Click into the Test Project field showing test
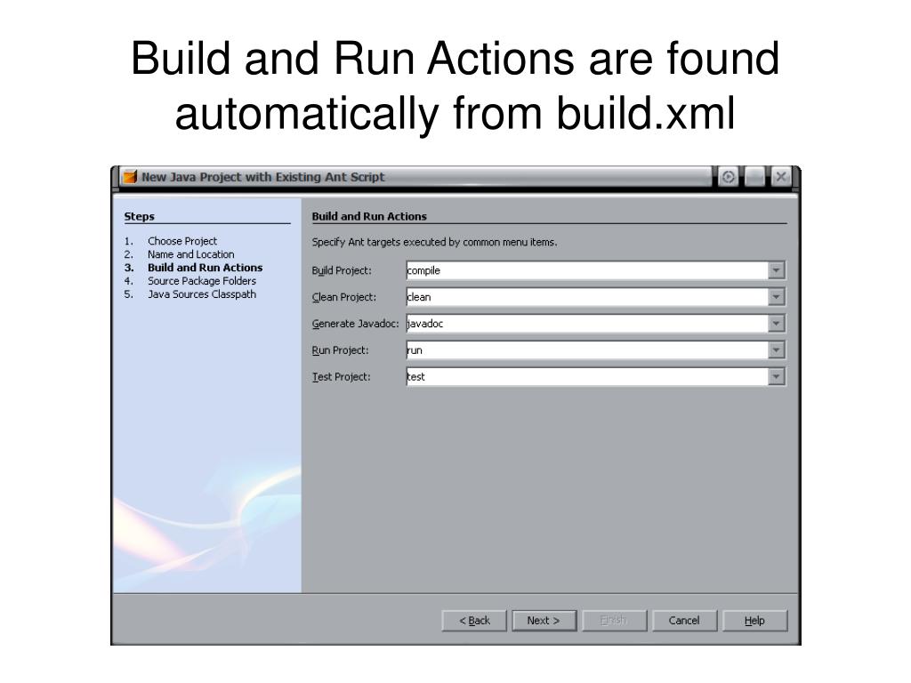This screenshot has height=683, width=911. tap(587, 377)
